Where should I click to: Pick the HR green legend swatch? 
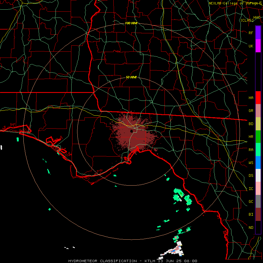tap(258, 137)
